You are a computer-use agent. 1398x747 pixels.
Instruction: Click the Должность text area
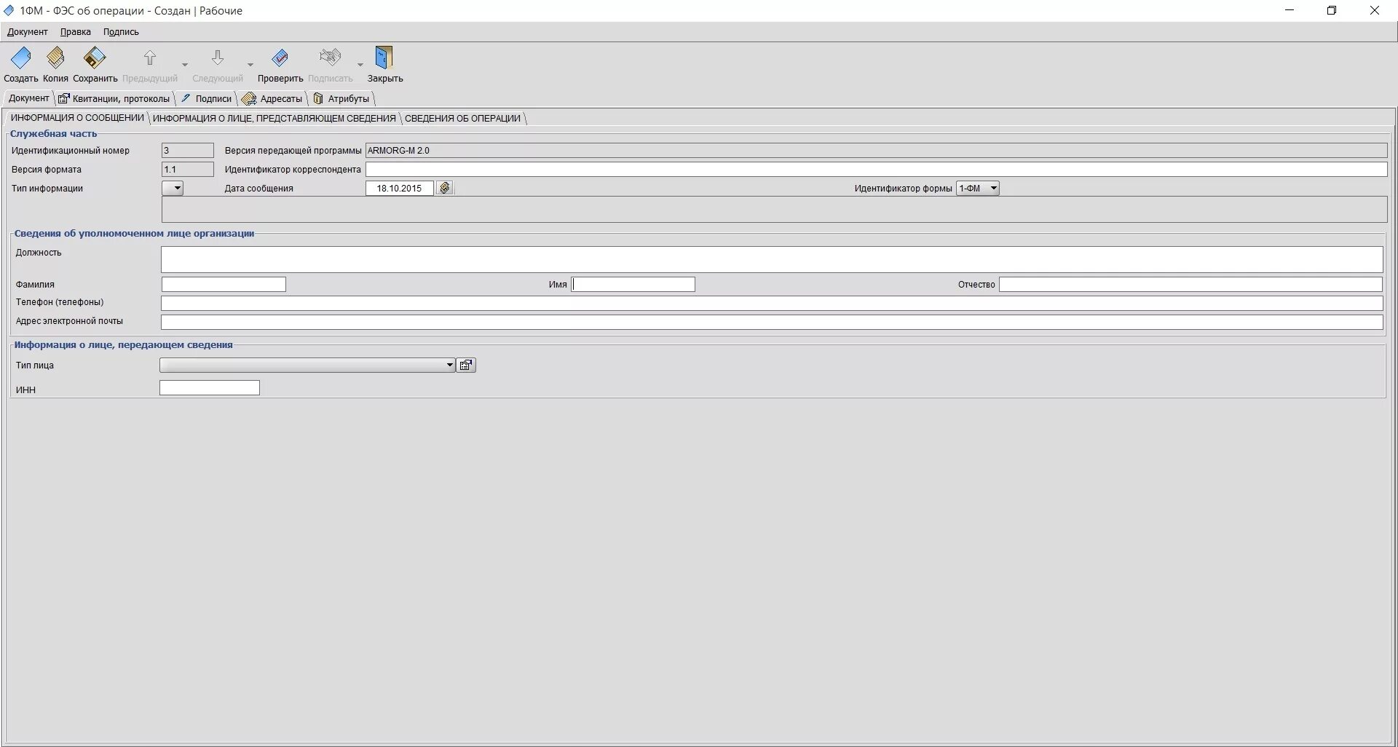point(772,259)
